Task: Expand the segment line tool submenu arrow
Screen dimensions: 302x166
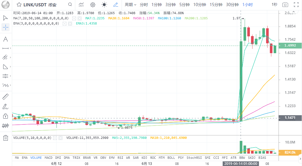Action: tap(10, 48)
